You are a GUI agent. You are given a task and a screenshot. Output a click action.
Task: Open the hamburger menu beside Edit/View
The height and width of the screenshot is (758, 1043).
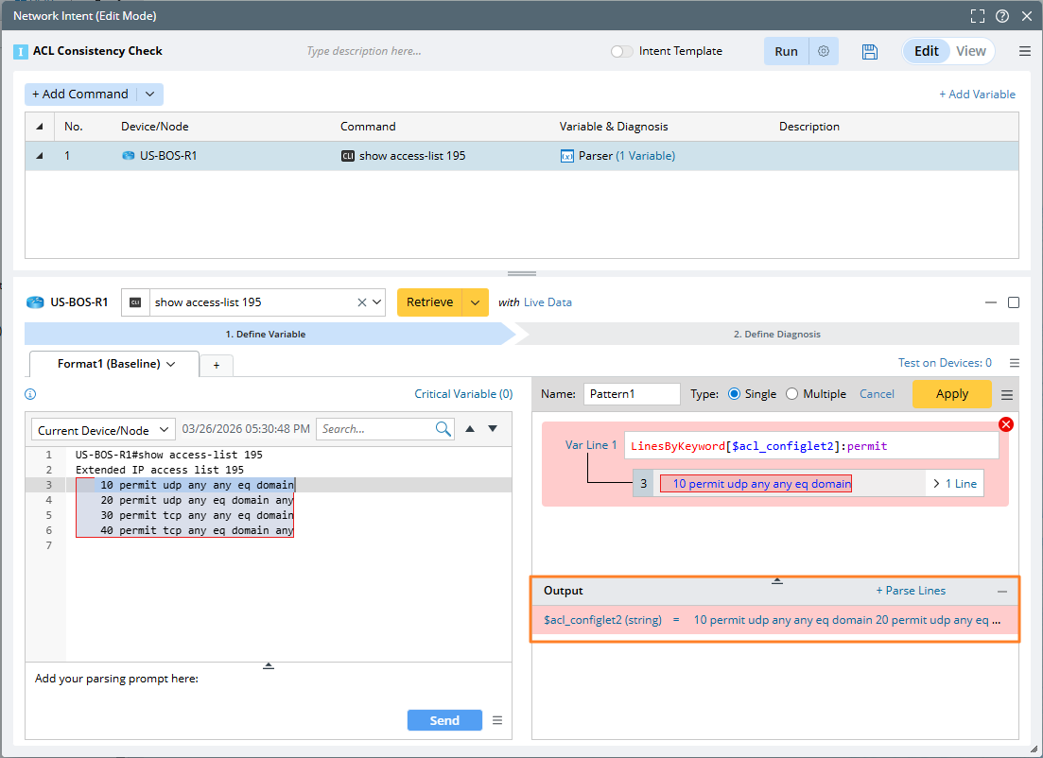tap(1025, 52)
